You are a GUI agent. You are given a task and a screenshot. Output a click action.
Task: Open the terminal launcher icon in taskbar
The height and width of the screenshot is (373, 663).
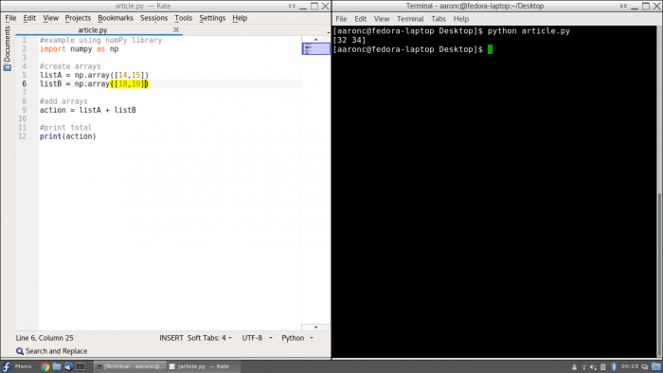coord(80,366)
